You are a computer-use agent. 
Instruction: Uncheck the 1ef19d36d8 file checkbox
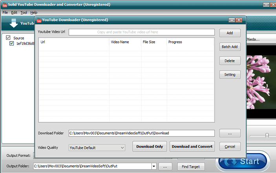pos(12,43)
